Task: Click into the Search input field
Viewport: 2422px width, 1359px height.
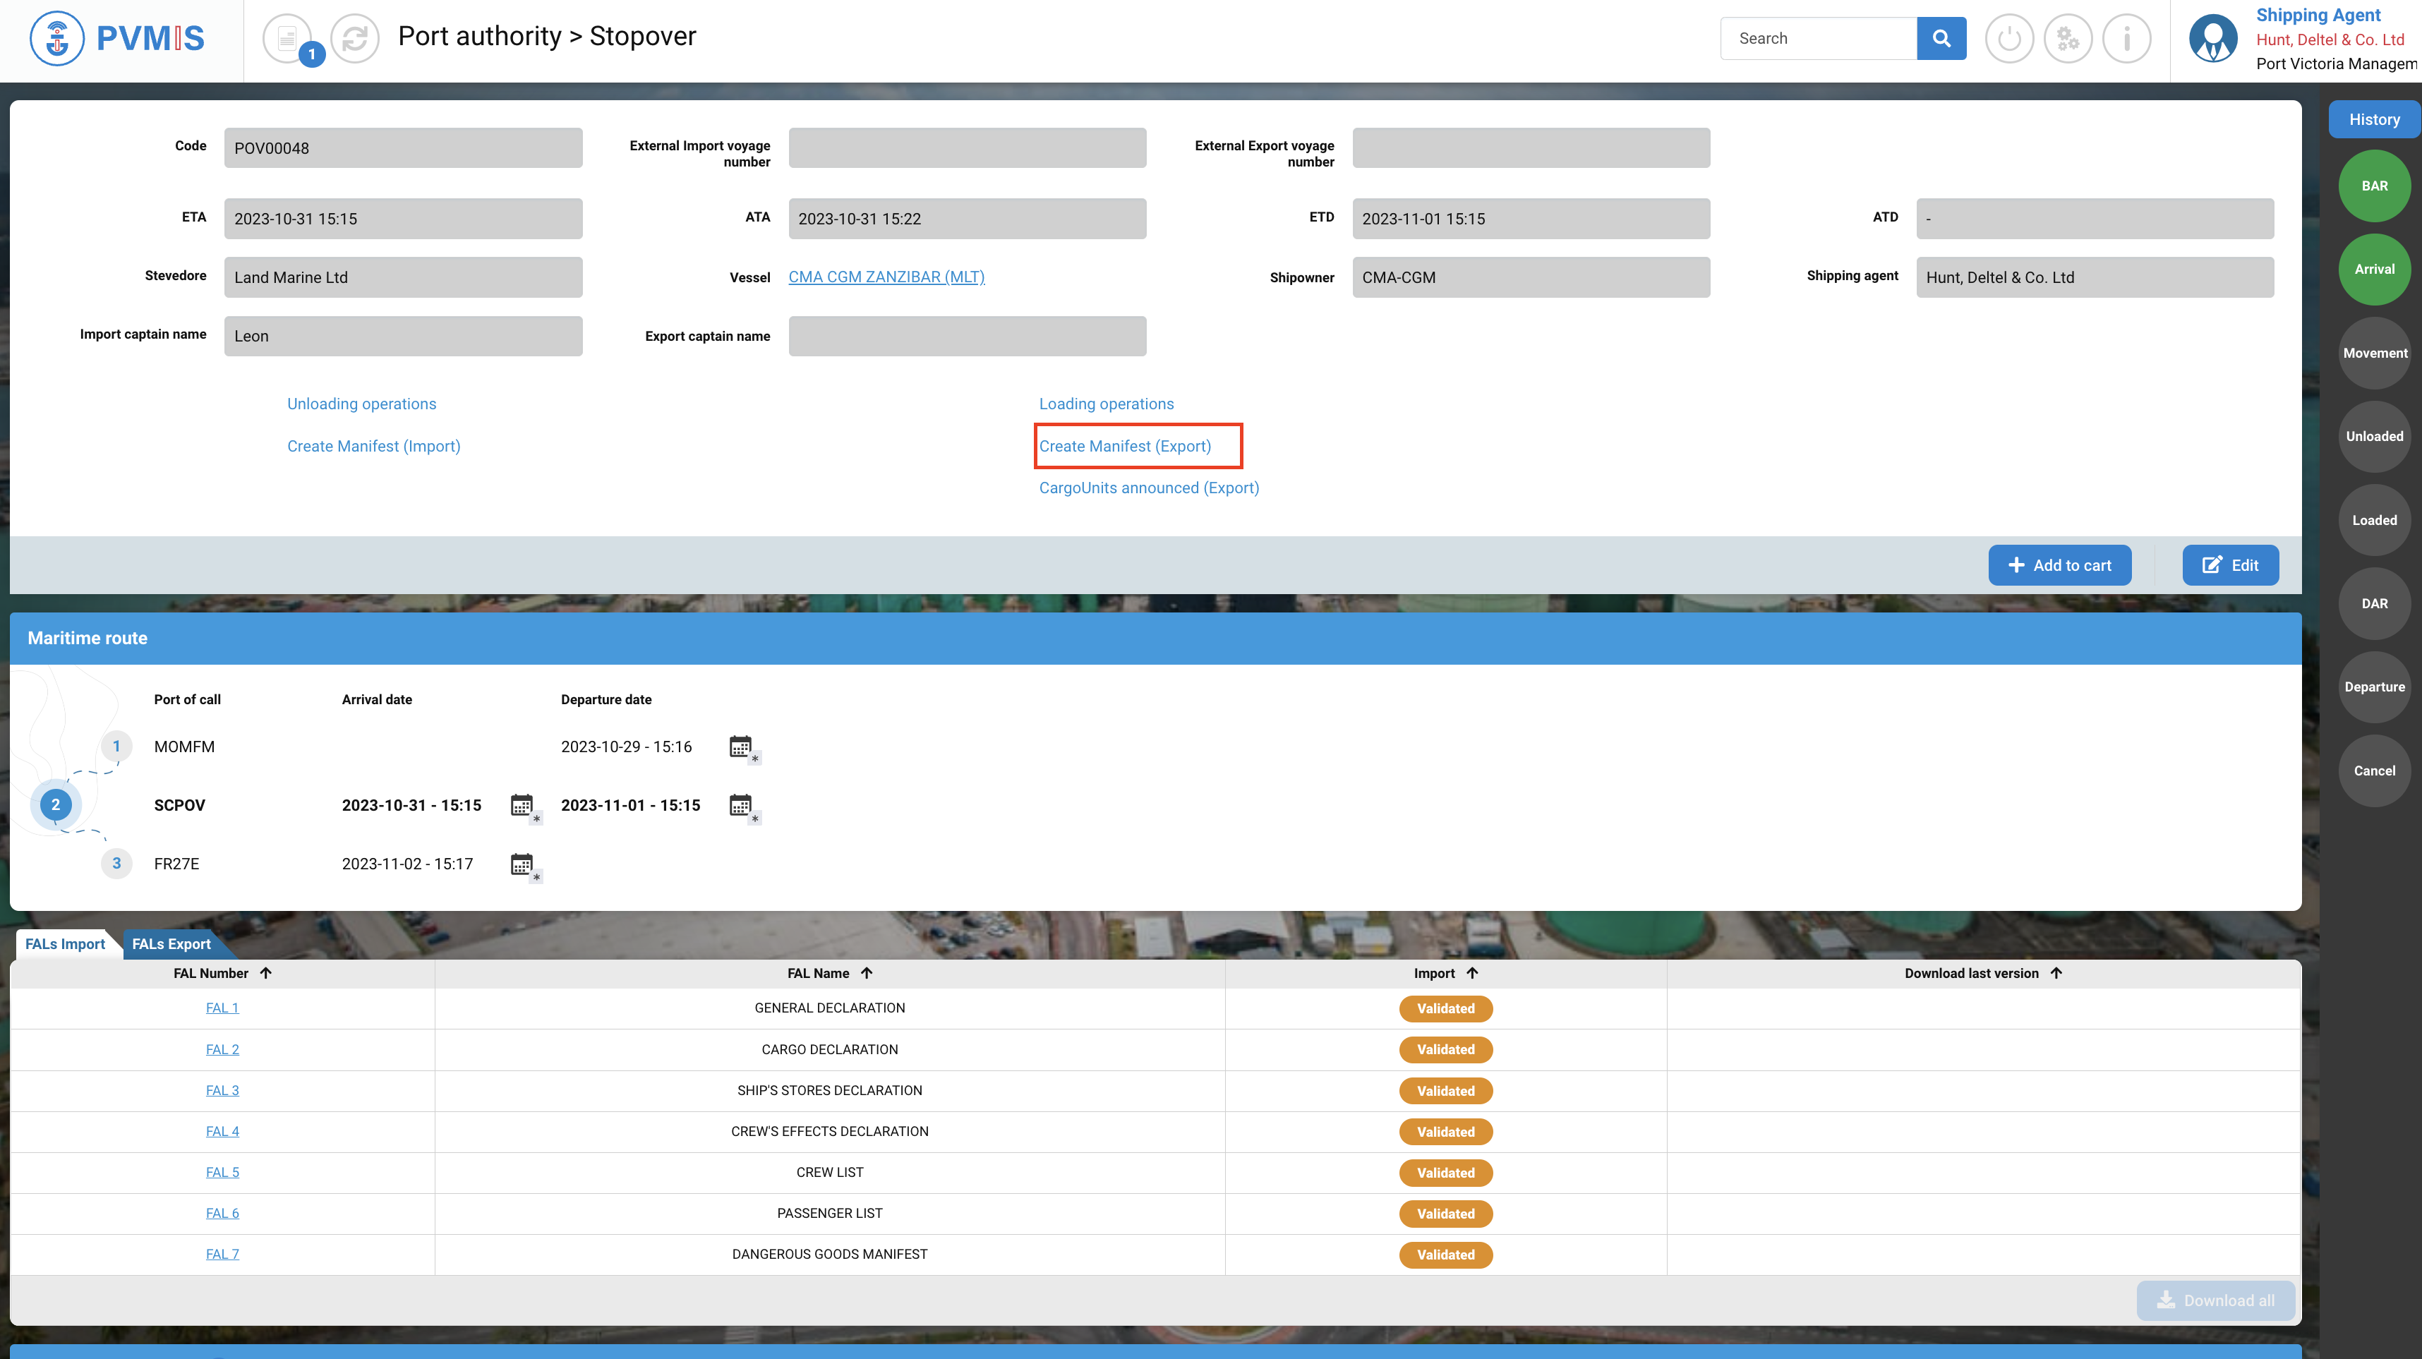Action: (1819, 39)
